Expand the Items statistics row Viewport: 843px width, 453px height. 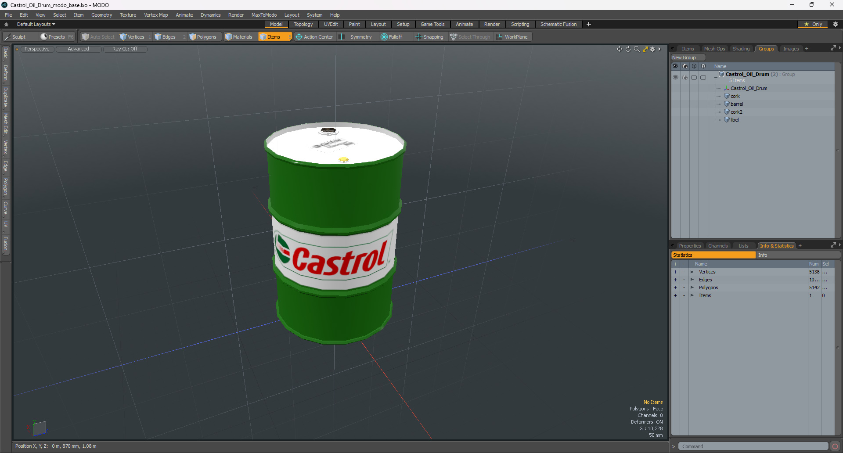coord(692,296)
